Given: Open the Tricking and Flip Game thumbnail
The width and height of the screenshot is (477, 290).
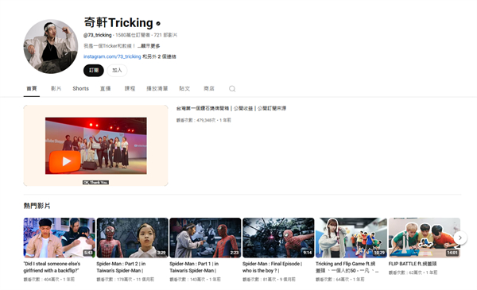Looking at the screenshot, I should click(351, 238).
